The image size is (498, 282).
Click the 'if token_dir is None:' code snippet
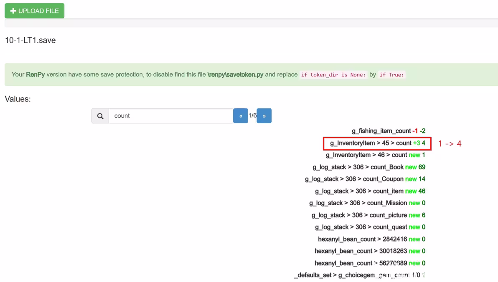pyautogui.click(x=333, y=75)
